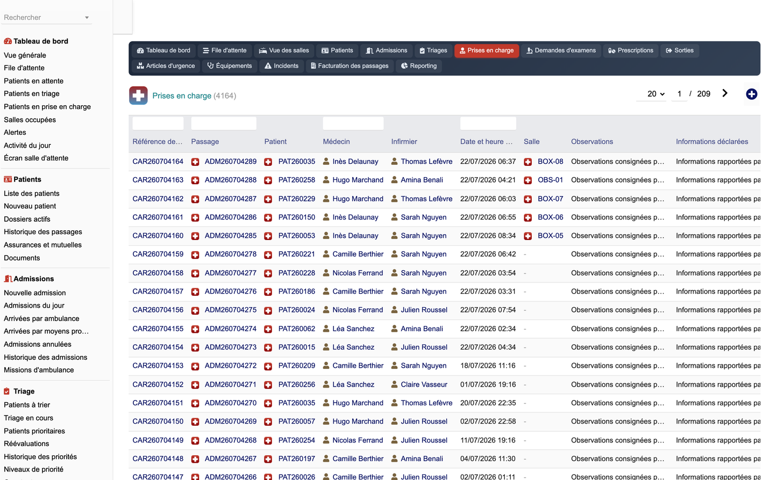Viewport: 777px width, 480px height.
Task: Go to next page with chevron arrow
Action: pos(725,93)
